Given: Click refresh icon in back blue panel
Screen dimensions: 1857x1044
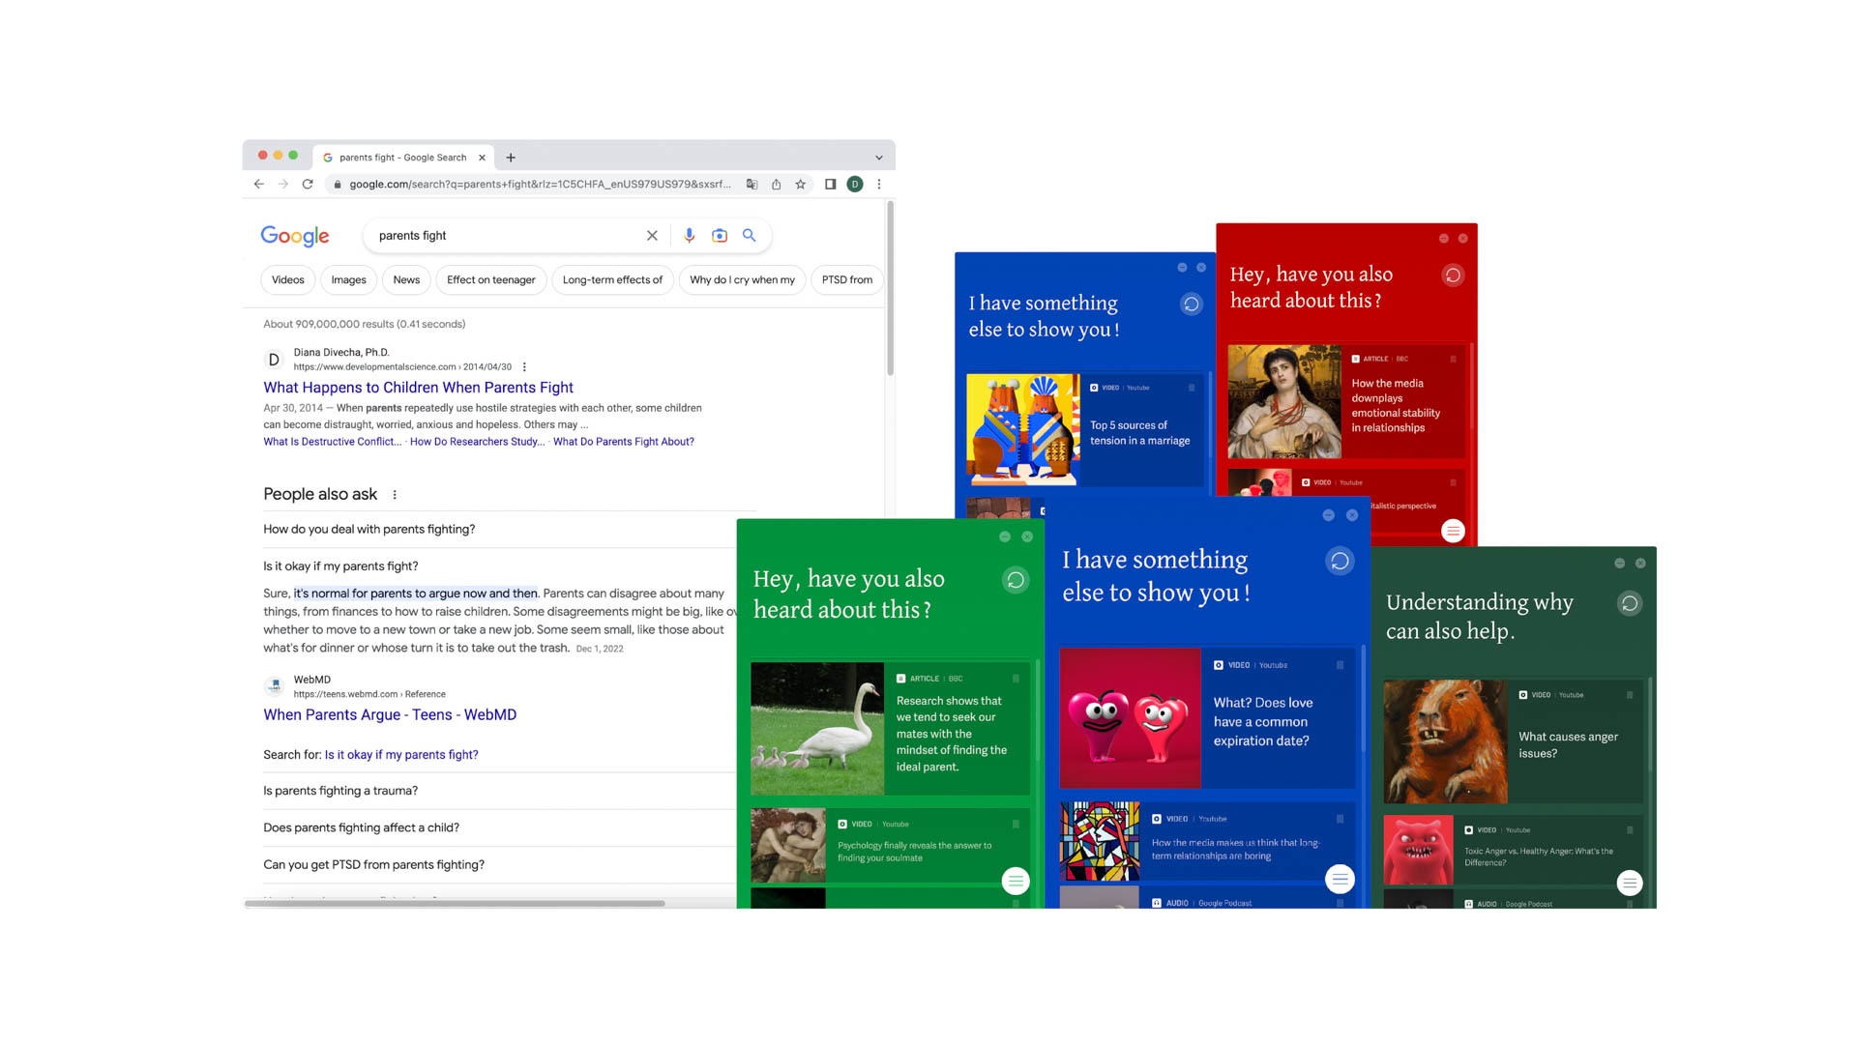Looking at the screenshot, I should 1192,304.
